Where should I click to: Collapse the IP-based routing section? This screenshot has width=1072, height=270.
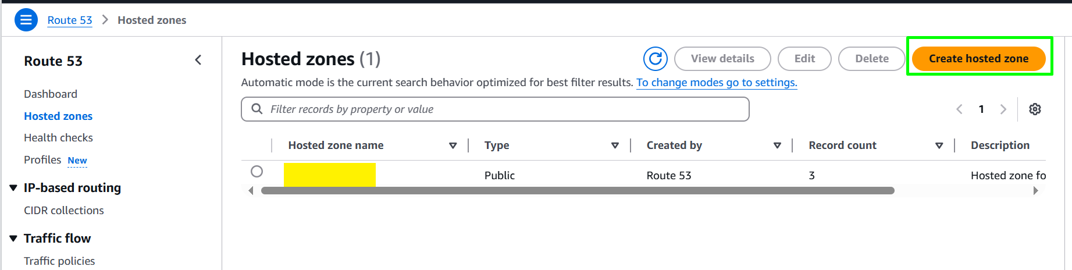coord(13,188)
